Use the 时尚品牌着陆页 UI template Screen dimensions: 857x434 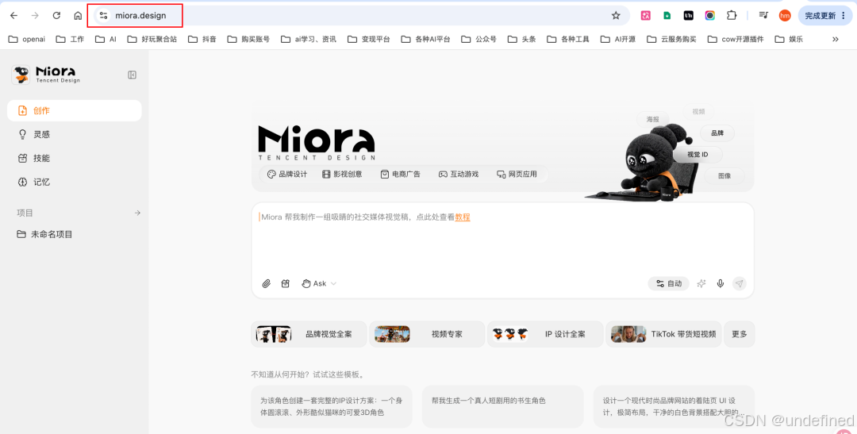point(674,407)
